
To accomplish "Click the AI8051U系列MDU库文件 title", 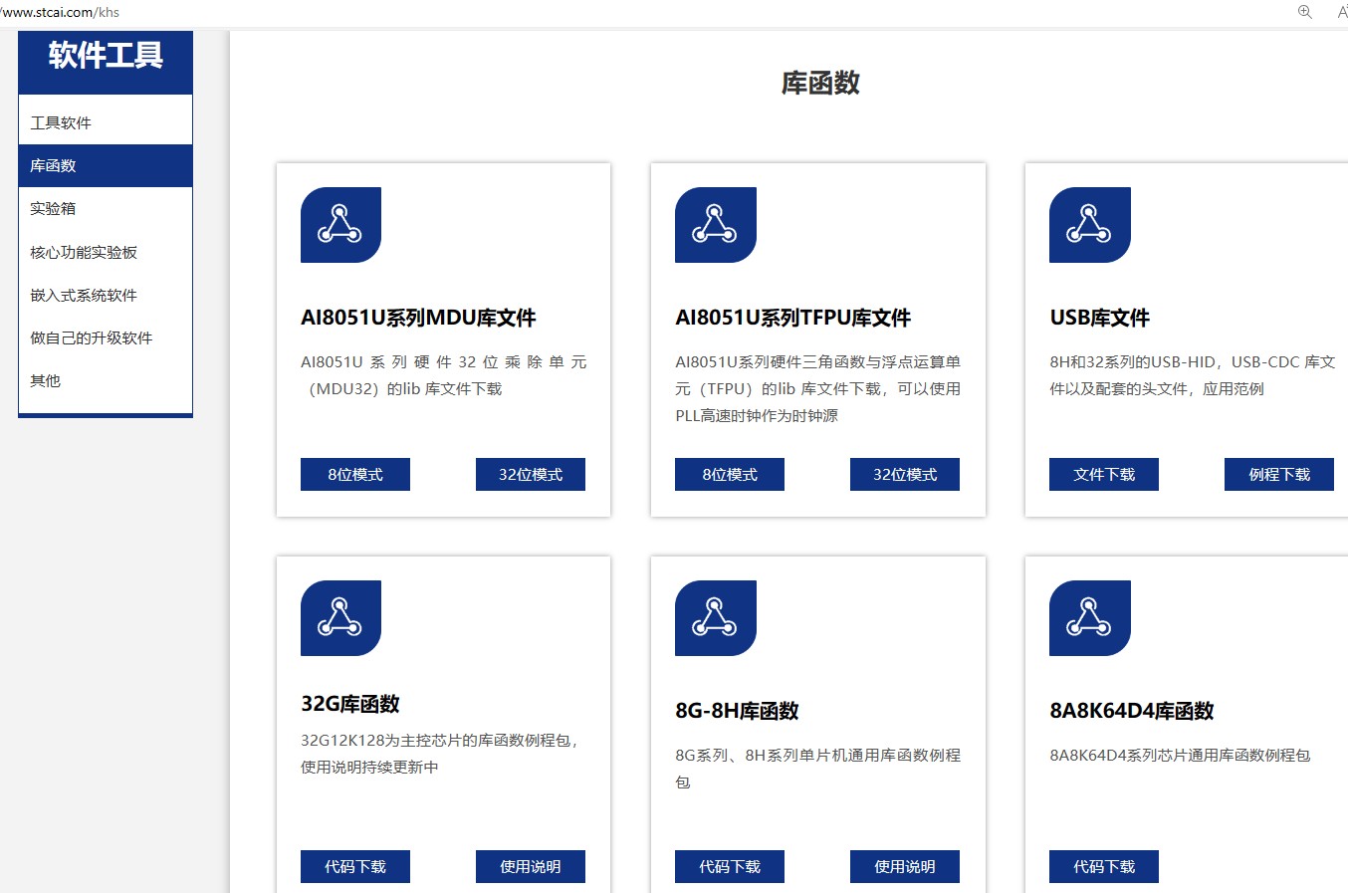I will tap(418, 318).
